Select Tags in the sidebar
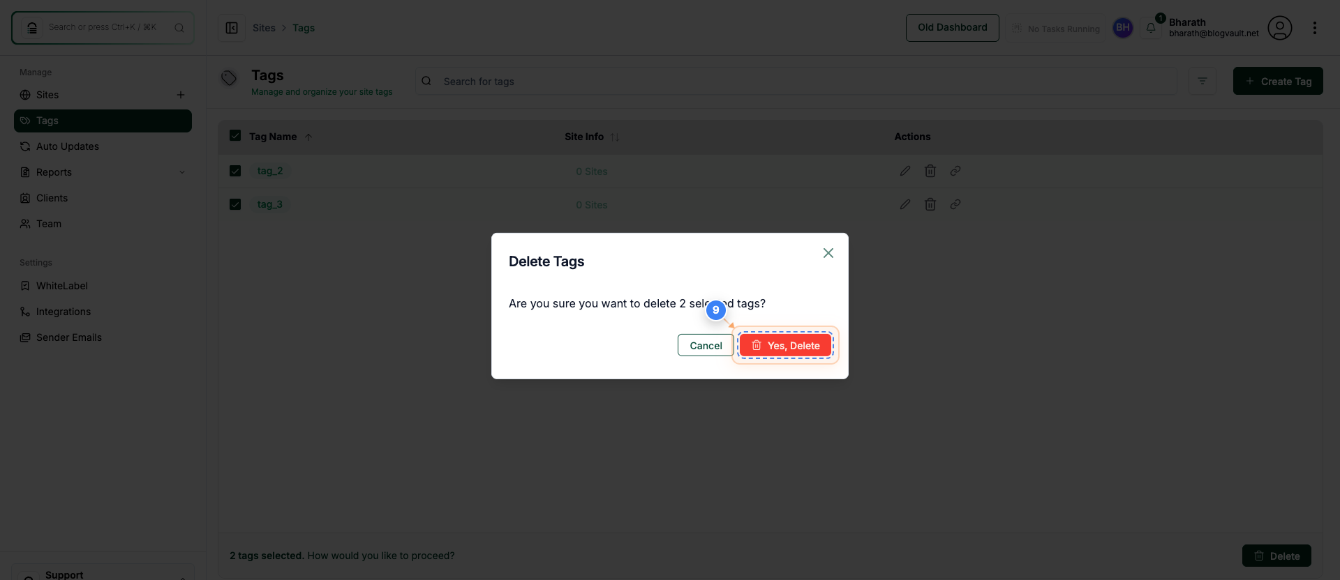1340x580 pixels. [x=103, y=121]
